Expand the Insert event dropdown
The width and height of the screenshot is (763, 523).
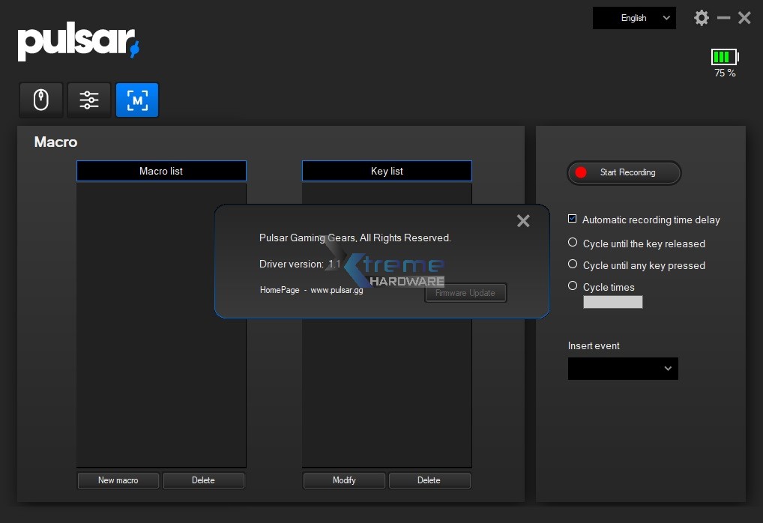coord(623,369)
